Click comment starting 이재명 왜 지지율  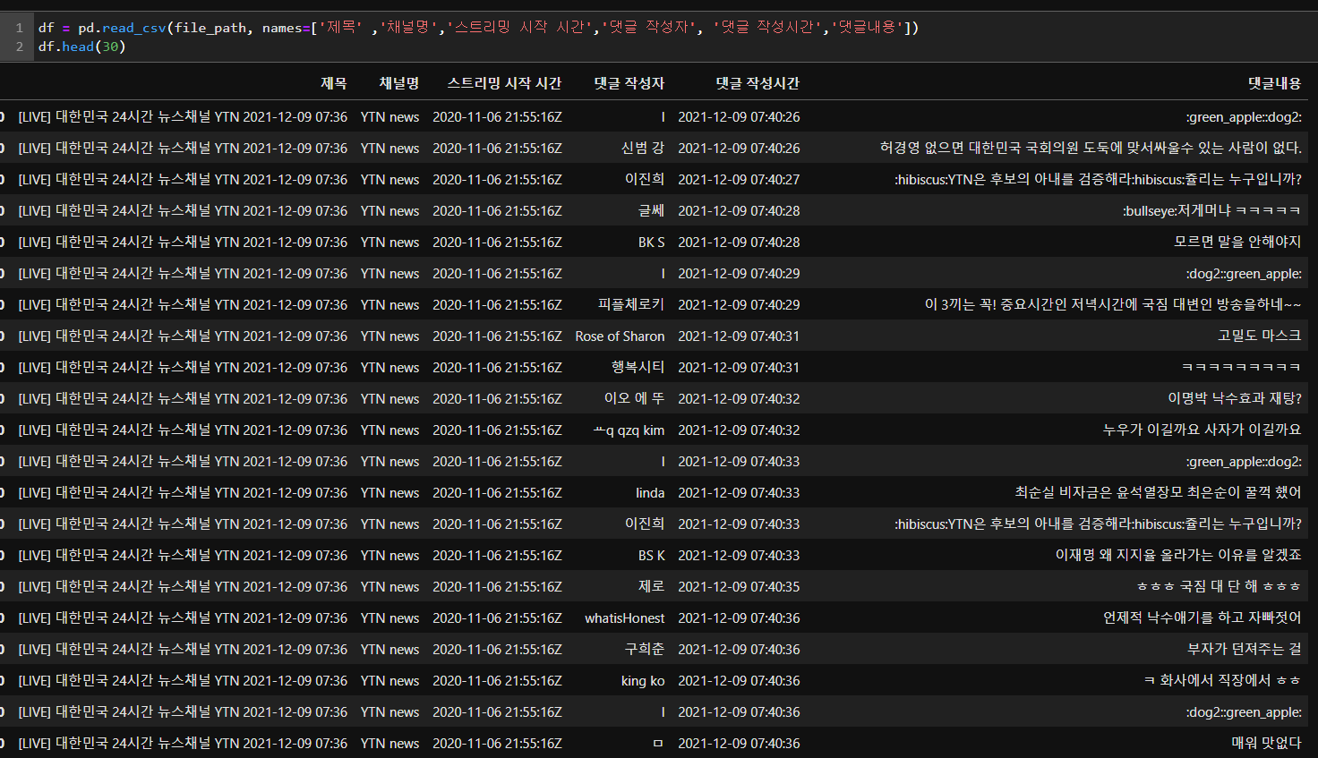coord(1178,555)
